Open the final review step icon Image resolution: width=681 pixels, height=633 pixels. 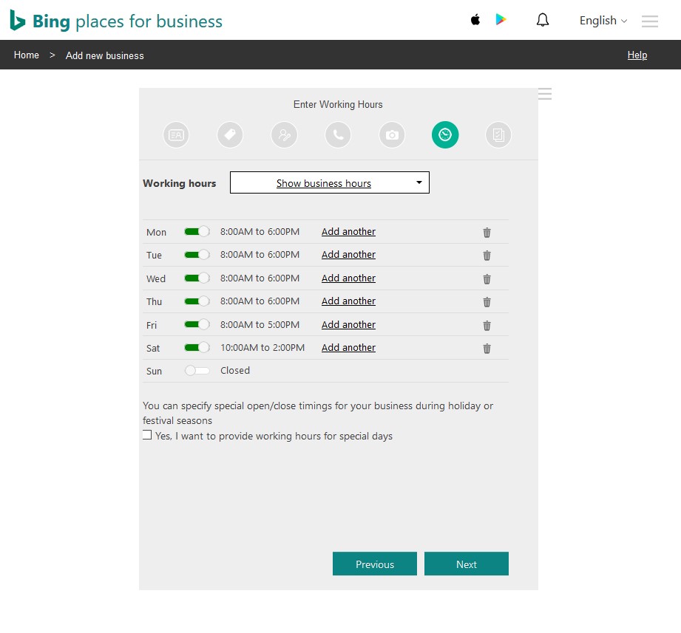pyautogui.click(x=498, y=134)
